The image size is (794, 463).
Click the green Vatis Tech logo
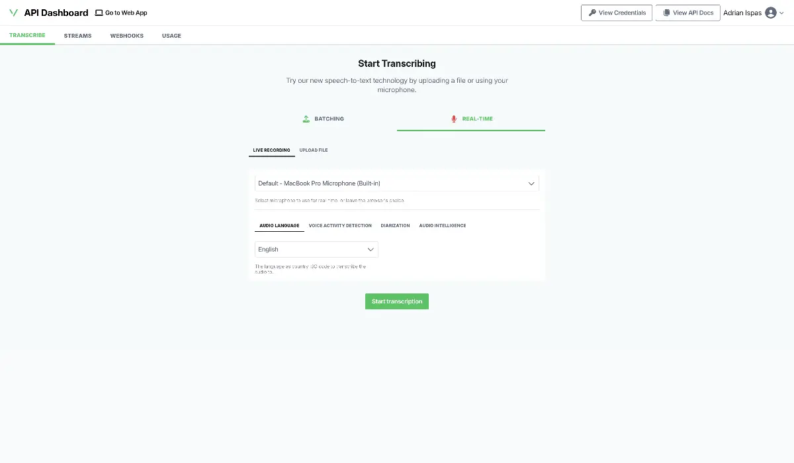pyautogui.click(x=13, y=12)
